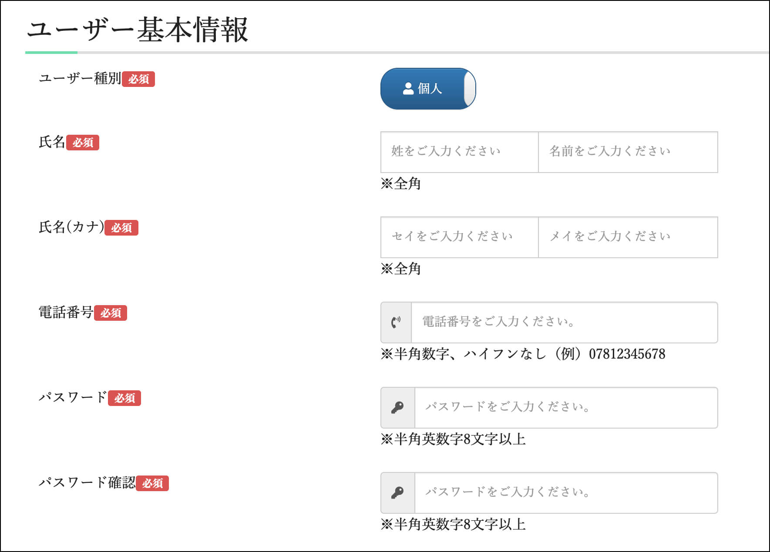Image resolution: width=770 pixels, height=552 pixels.
Task: Focus the メイをご入力ください field
Action: [x=628, y=237]
